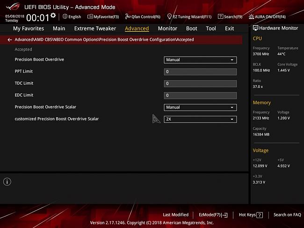Click the AURA light icon

pyautogui.click(x=251, y=17)
